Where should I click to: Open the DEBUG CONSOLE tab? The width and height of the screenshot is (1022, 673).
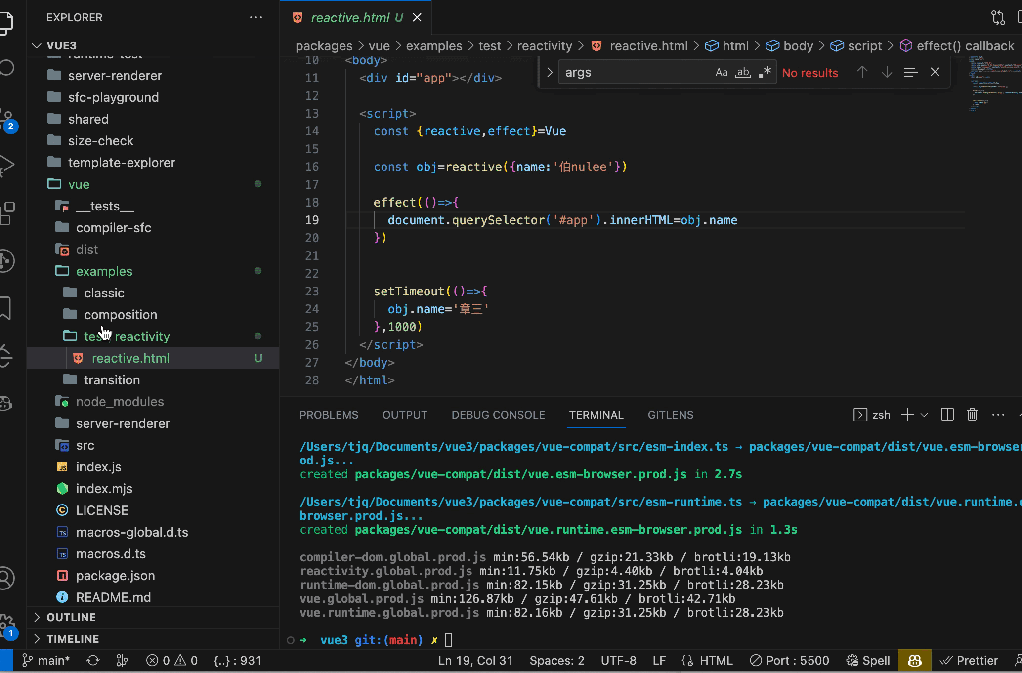click(498, 415)
